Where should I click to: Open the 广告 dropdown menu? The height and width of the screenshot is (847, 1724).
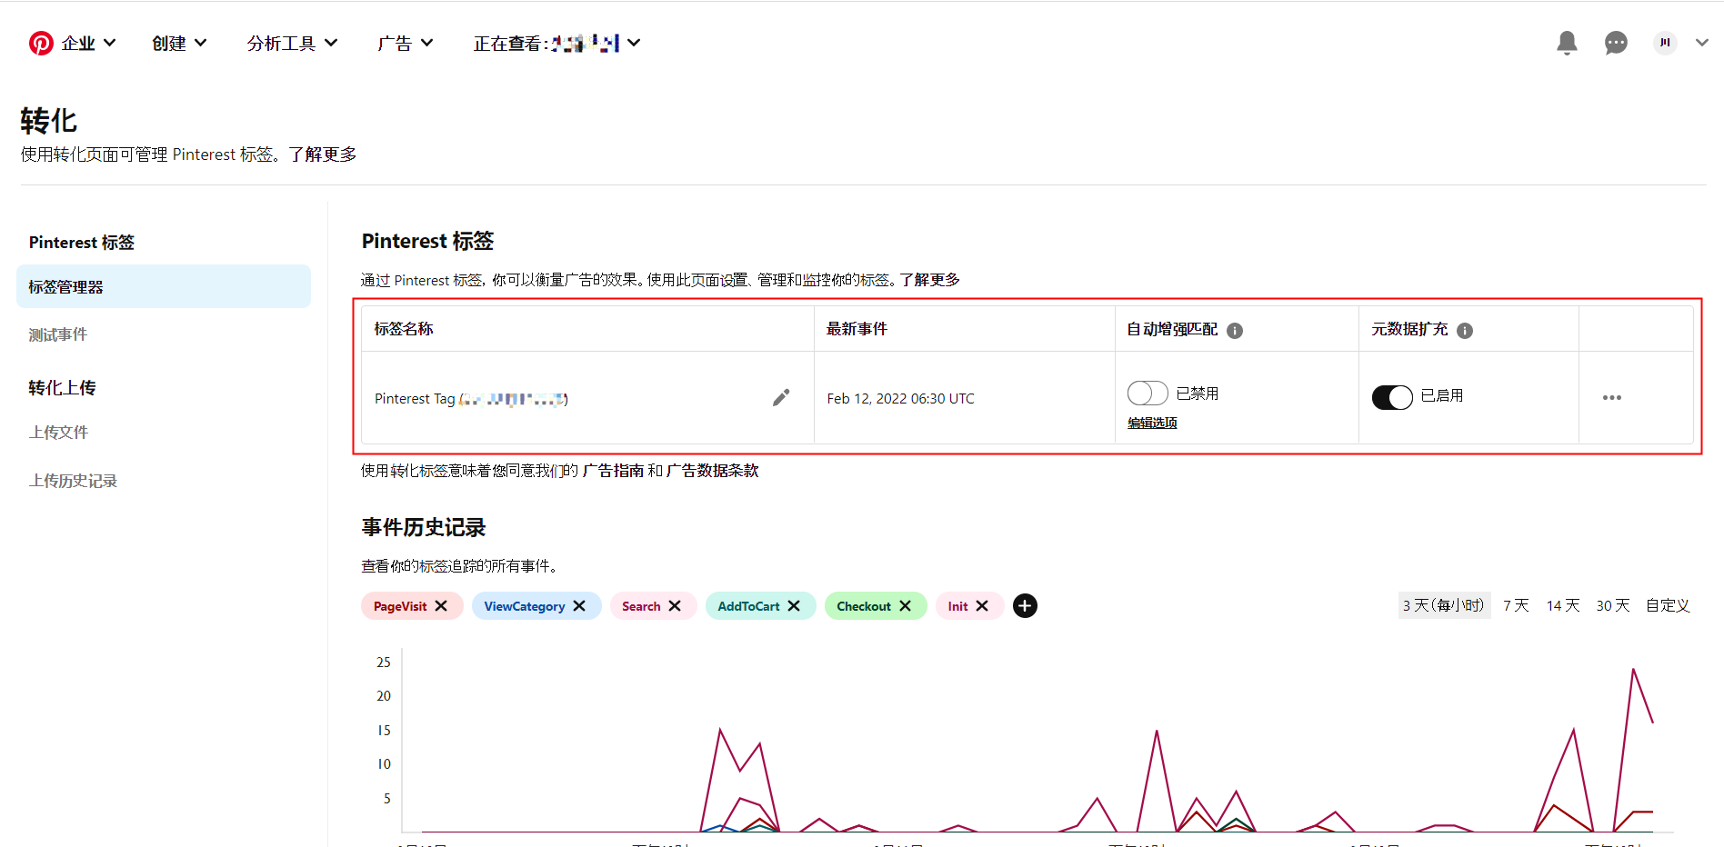[x=405, y=43]
